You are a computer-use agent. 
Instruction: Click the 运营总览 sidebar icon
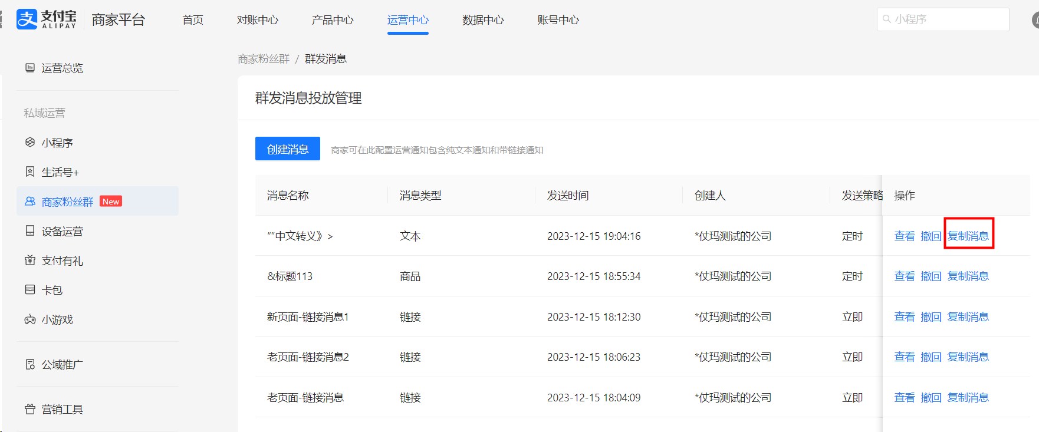point(30,68)
